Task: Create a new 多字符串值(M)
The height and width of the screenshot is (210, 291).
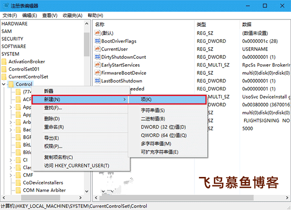Action: pos(168,143)
